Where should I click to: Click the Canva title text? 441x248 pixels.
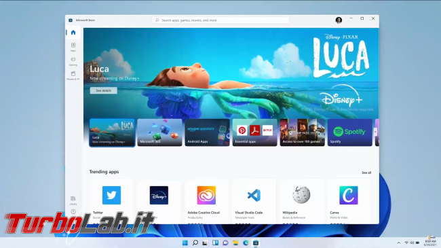pos(334,213)
